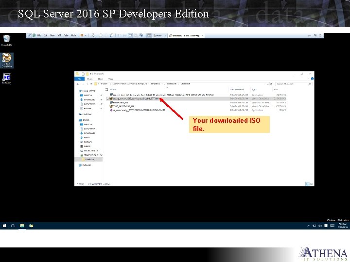Open the FastCopy desktop shortcut
This screenshot has width=350, height=262.
(7, 79)
